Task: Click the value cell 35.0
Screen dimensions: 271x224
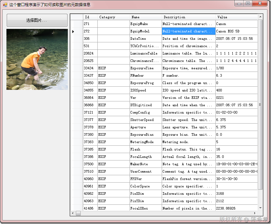Action: point(236,157)
